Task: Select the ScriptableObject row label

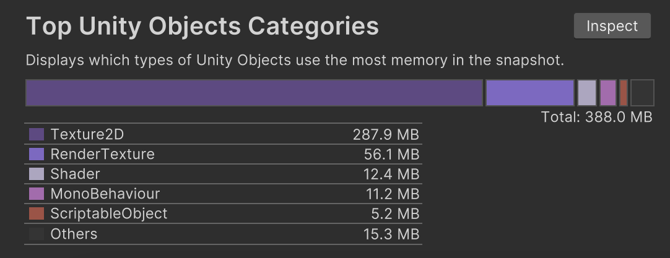Action: 109,213
